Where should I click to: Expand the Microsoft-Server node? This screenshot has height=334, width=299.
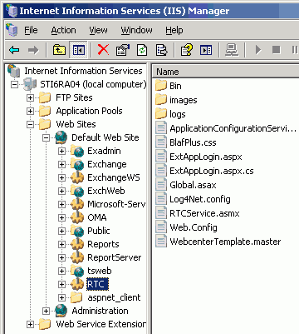tap(61, 204)
